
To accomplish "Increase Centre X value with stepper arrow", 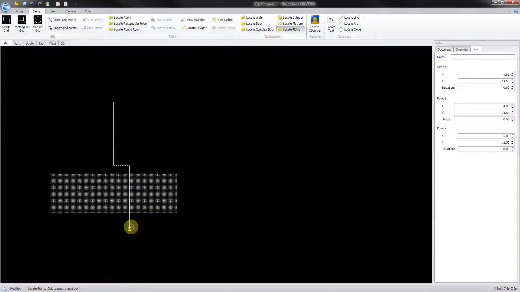I will [x=512, y=73].
